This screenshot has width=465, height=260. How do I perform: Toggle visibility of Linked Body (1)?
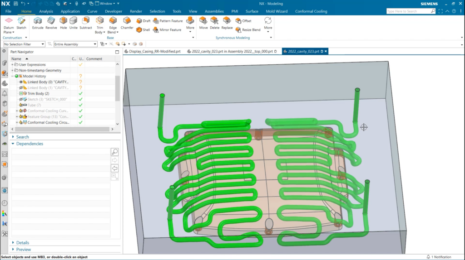[21, 88]
